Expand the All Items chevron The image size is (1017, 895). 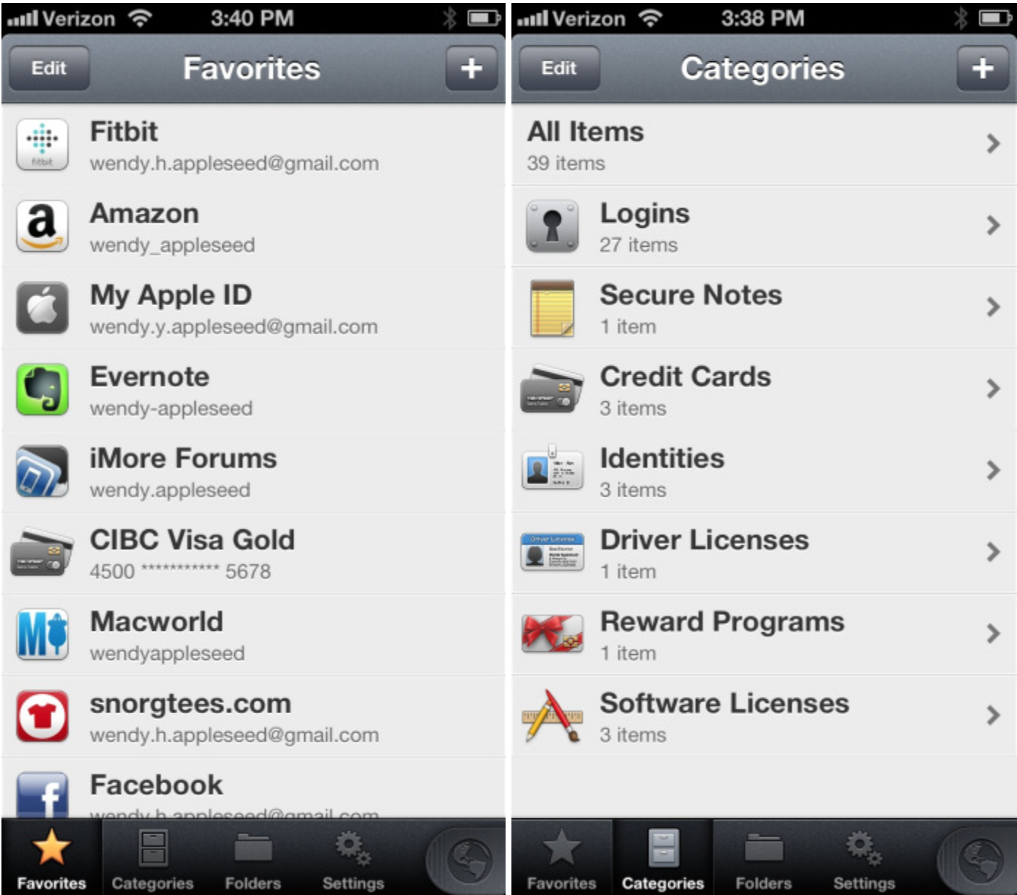(993, 143)
